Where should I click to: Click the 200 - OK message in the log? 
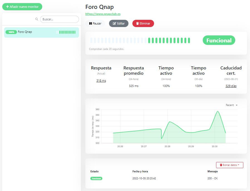(x=212, y=178)
